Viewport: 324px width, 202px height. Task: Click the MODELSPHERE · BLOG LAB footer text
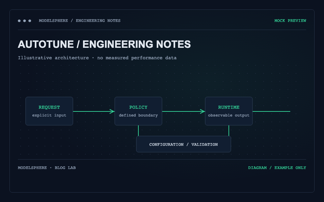pos(47,168)
